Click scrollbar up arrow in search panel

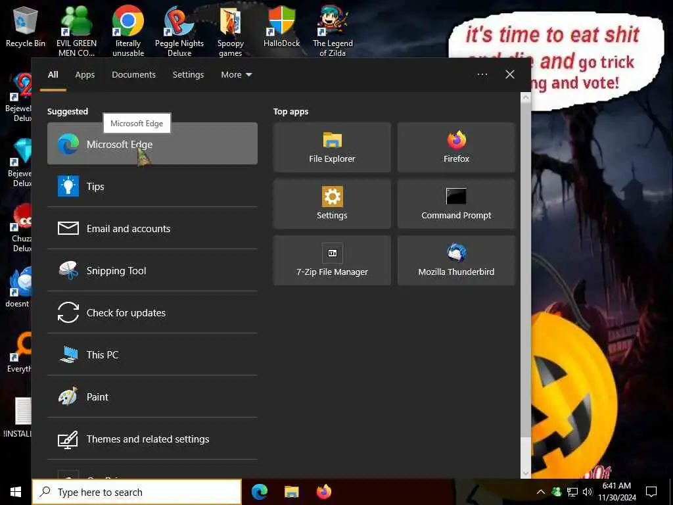(x=526, y=97)
